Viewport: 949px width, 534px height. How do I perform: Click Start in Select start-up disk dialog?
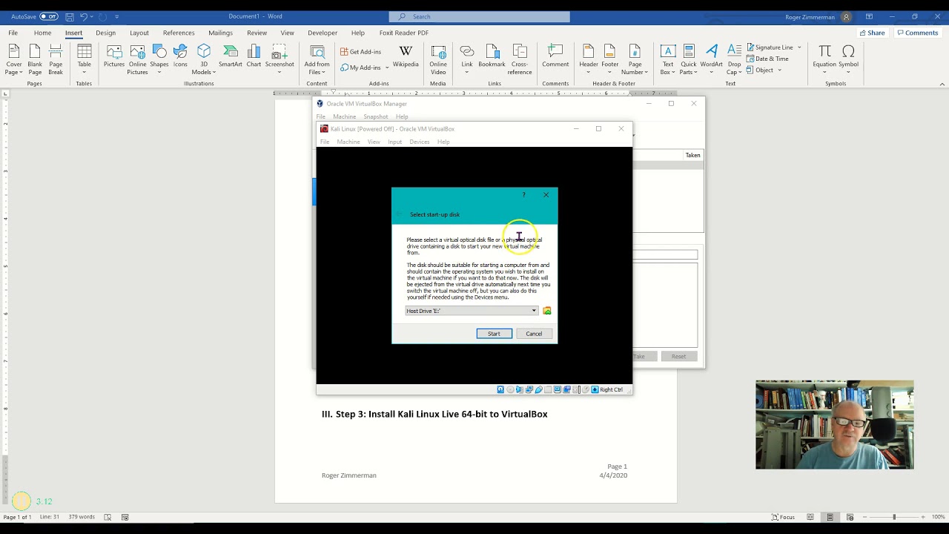(494, 334)
